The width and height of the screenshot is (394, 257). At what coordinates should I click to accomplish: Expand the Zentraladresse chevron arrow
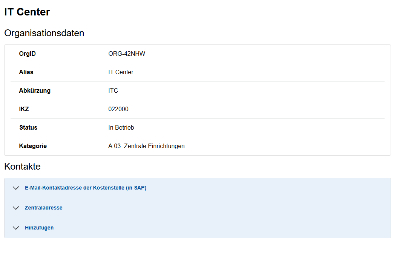click(15, 208)
